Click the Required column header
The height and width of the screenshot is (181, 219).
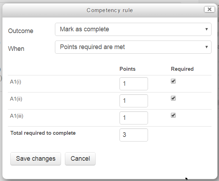coord(182,69)
